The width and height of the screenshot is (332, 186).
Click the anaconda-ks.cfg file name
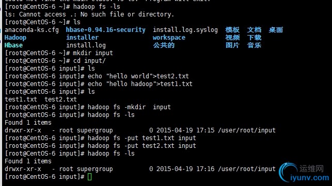point(32,30)
